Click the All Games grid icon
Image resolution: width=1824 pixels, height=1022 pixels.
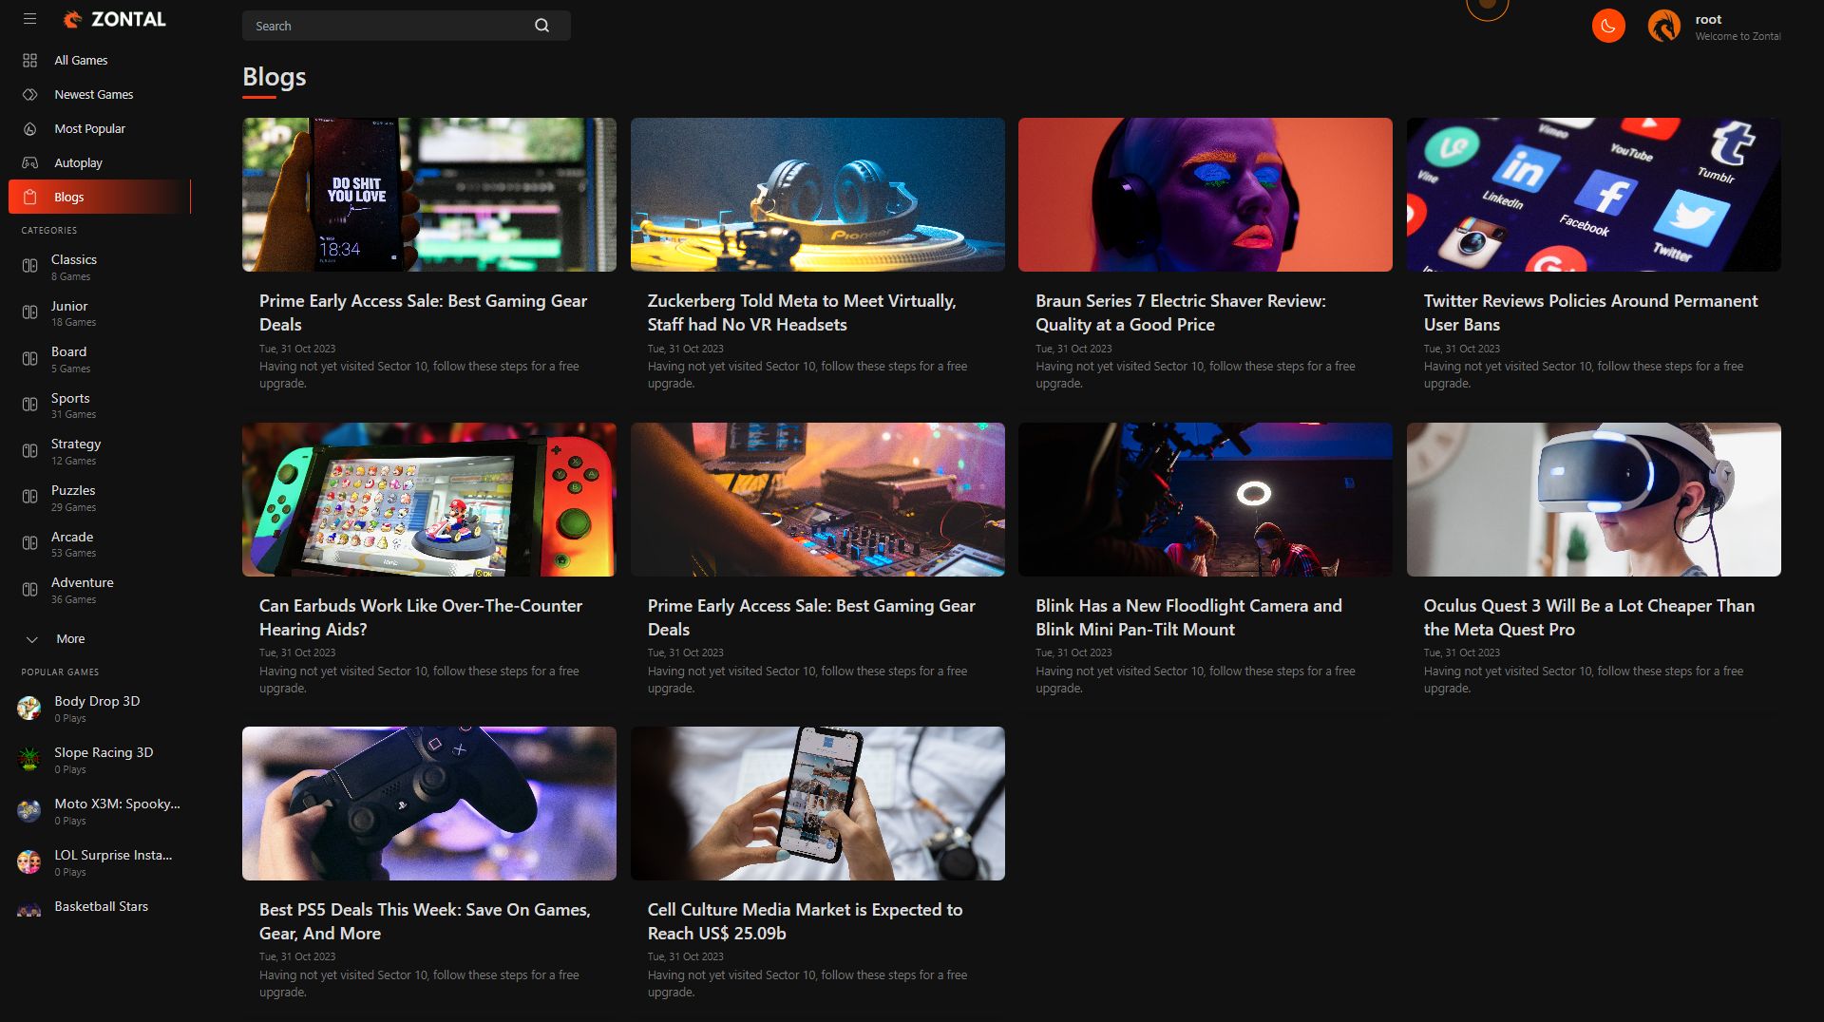point(29,60)
